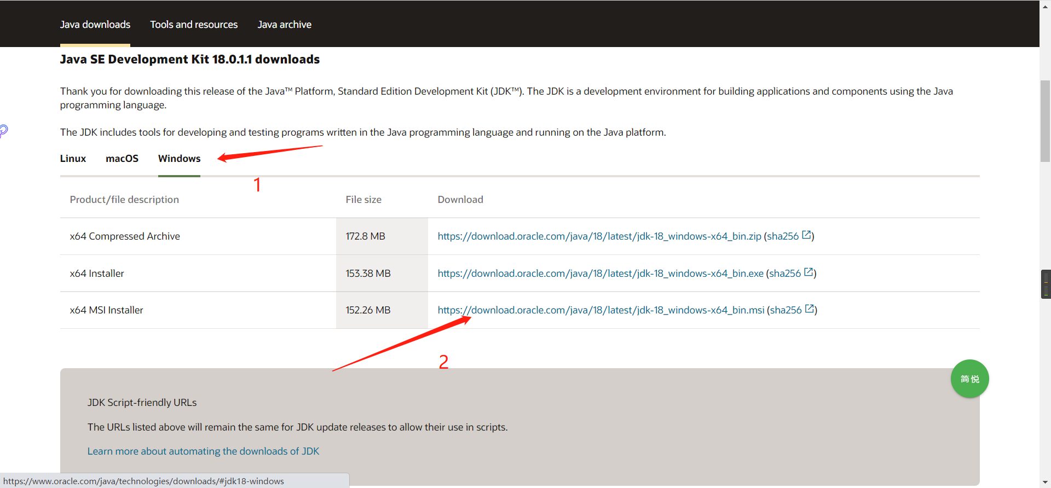Screen dimensions: 1051x488
Task: Click the page vertical scrollbar thumb
Action: pos(1045,121)
